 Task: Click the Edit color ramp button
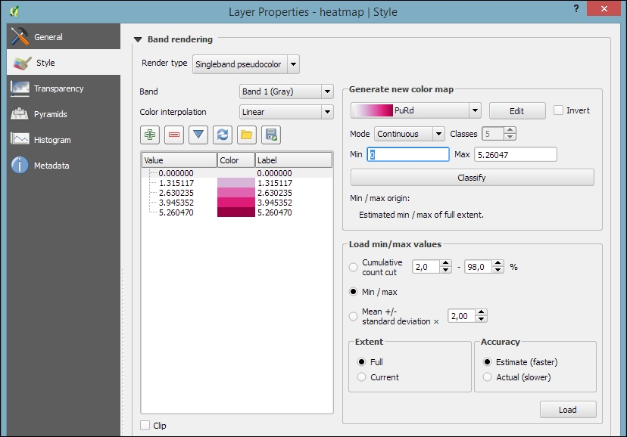point(516,110)
